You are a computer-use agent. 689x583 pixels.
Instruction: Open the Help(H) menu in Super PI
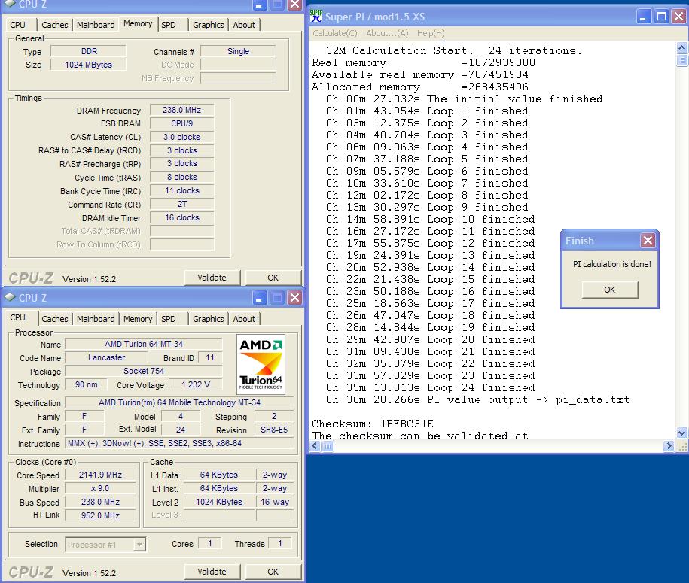431,33
